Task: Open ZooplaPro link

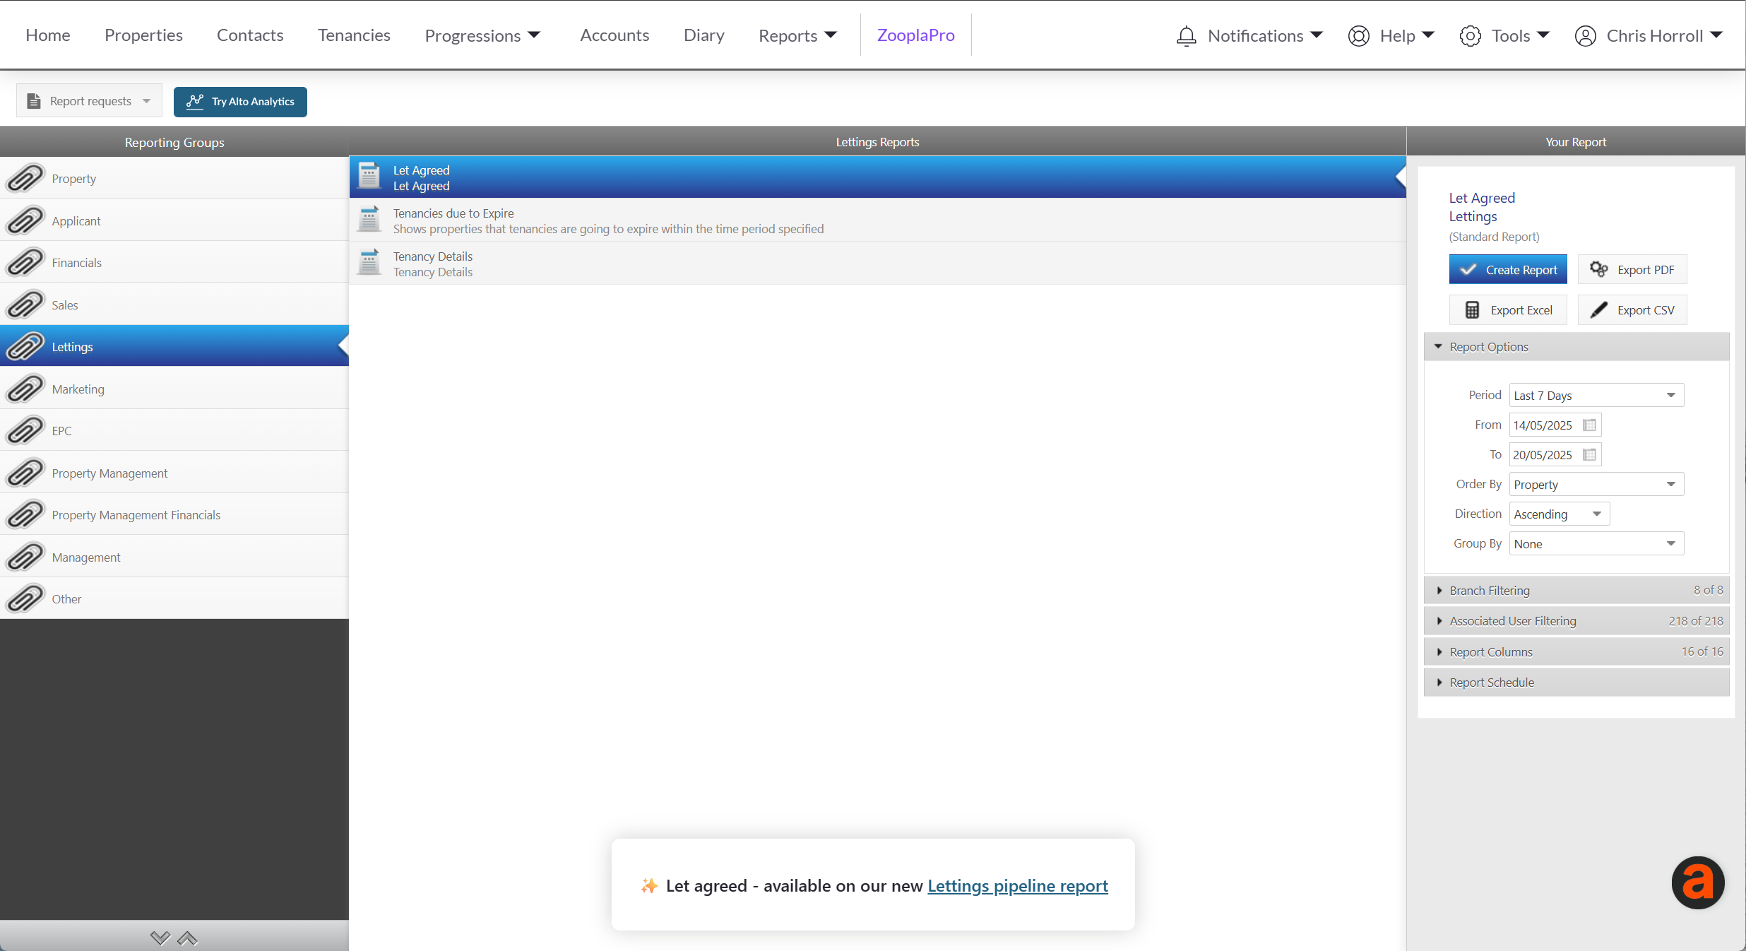Action: [x=916, y=35]
